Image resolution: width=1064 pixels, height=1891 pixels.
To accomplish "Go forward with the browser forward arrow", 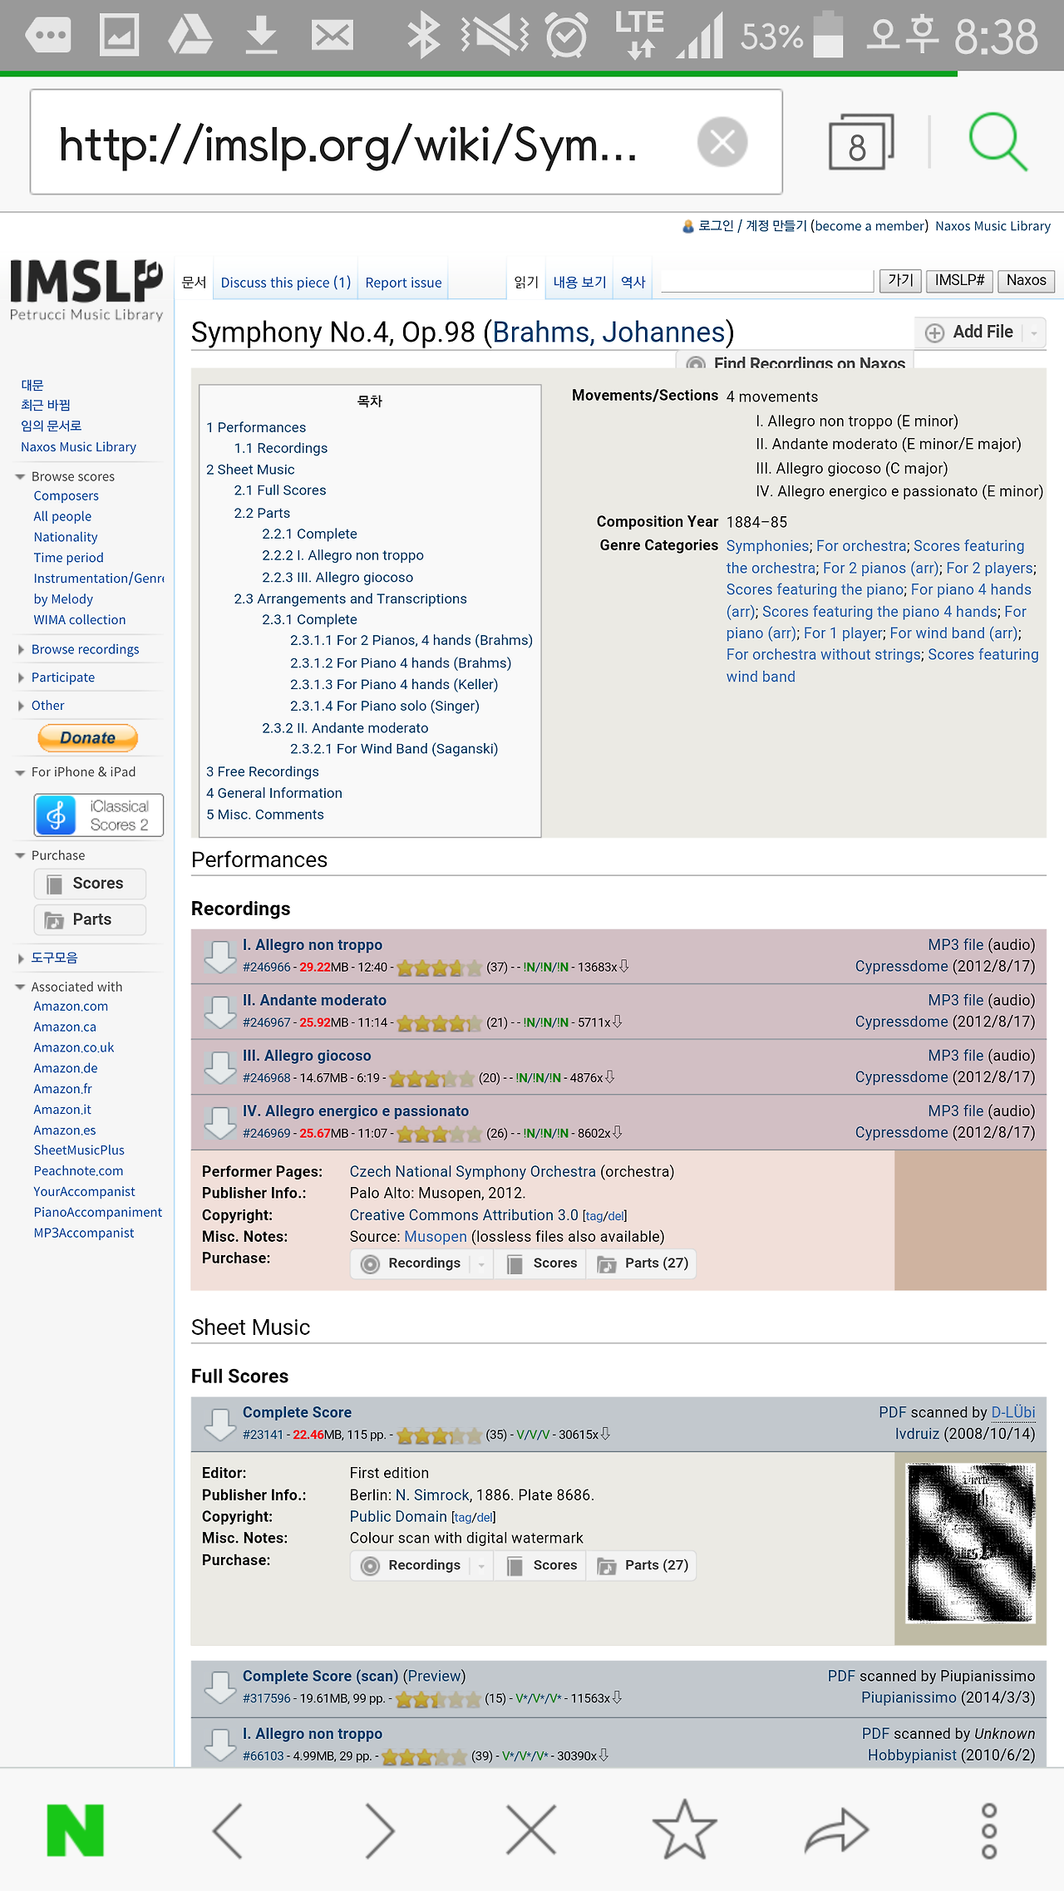I will [379, 1829].
